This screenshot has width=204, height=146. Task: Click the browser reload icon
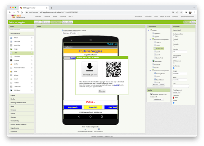coord(18,12)
